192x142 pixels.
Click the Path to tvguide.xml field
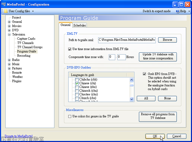click(x=127, y=40)
